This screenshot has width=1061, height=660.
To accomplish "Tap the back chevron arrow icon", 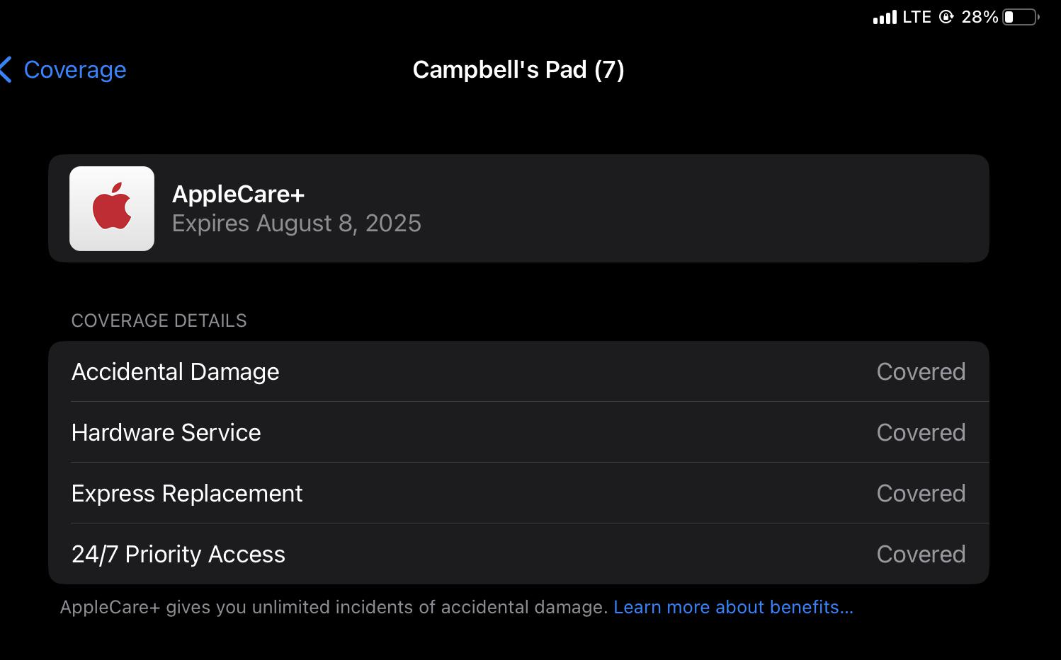I will pos(6,69).
